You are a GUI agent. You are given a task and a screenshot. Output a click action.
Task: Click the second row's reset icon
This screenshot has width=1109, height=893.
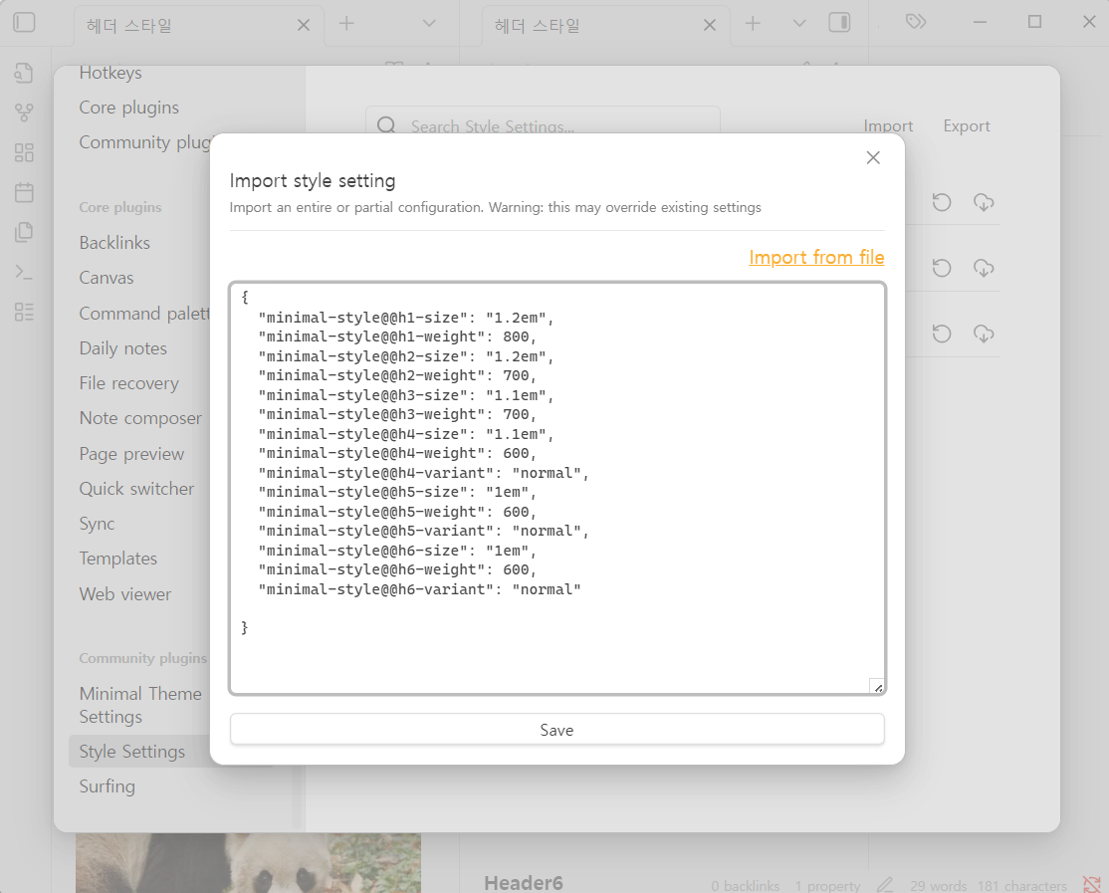pyautogui.click(x=942, y=268)
